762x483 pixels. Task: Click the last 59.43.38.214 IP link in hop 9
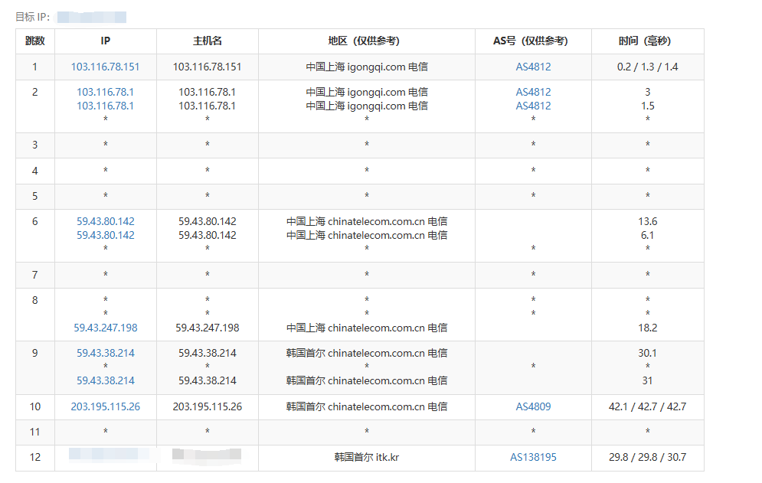pyautogui.click(x=106, y=380)
